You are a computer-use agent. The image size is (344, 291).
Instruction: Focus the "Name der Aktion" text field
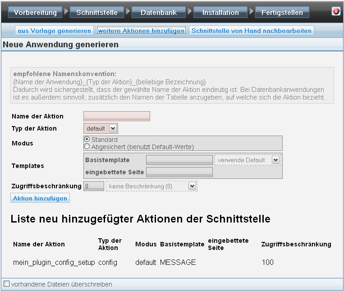[x=117, y=116]
